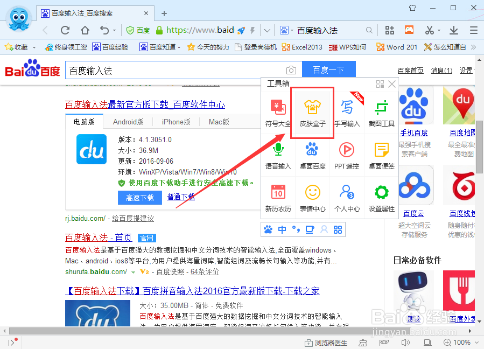Click user account icon on IME bar
The image size is (484, 349).
pyautogui.click(x=324, y=229)
